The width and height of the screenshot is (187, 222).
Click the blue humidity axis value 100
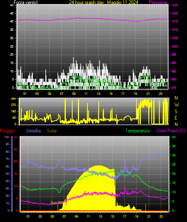pyautogui.click(x=6, y=137)
